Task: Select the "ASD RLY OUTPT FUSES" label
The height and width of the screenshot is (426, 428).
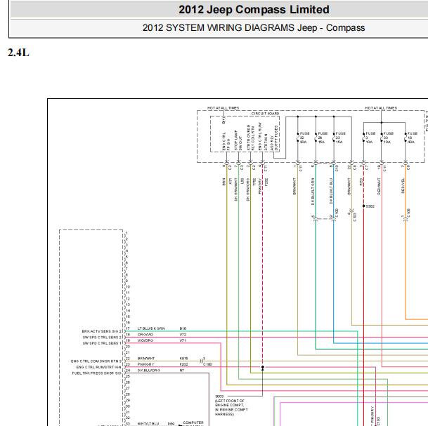Action: (x=274, y=138)
